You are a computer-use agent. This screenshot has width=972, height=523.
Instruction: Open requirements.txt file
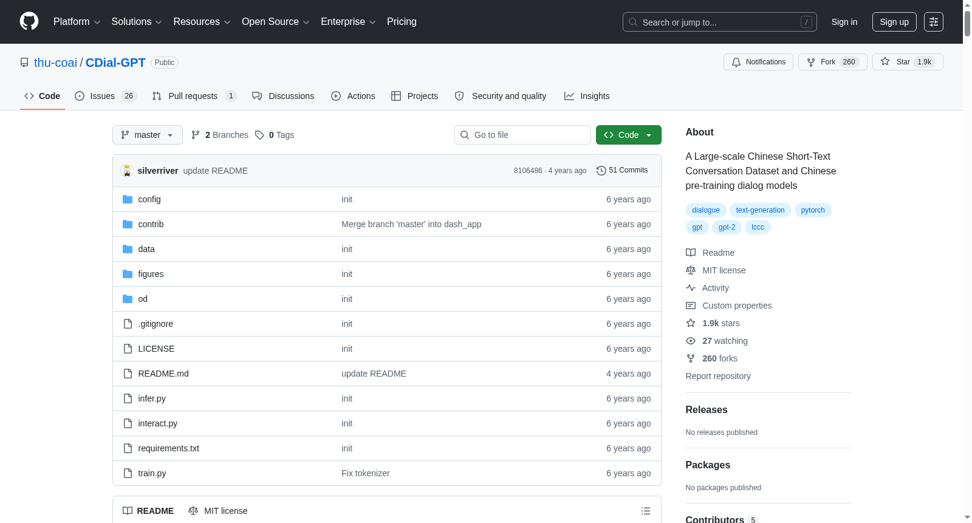coord(169,448)
